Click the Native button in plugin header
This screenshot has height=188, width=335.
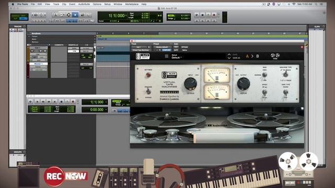tap(185, 50)
